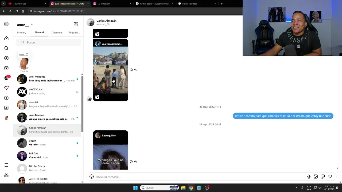
Task: Open Notifications heart icon in sidebar
Action: coord(6,88)
